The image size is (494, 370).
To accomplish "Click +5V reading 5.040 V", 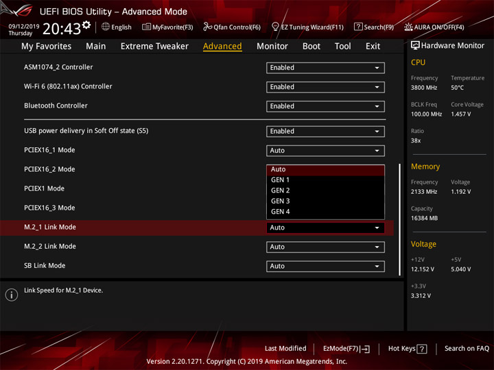I will [460, 269].
